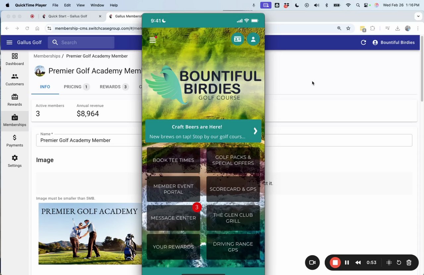This screenshot has height=275, width=424.
Task: Tap THE GLEN CLUB GRILL tile
Action: click(233, 218)
